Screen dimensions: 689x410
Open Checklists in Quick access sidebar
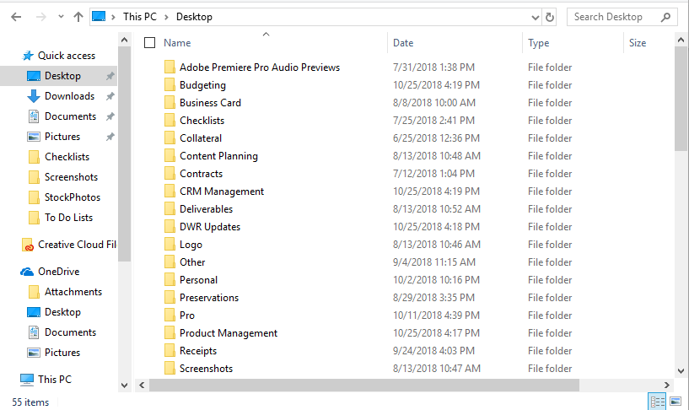(67, 156)
